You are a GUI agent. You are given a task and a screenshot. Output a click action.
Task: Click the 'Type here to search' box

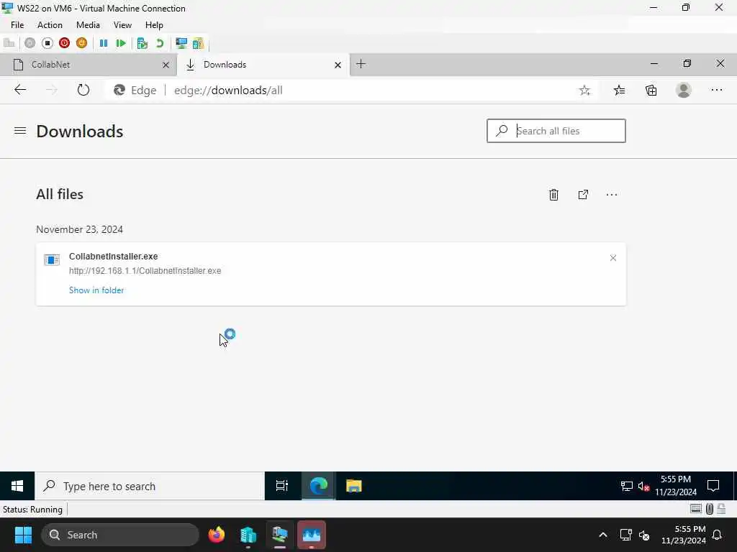[x=150, y=486]
